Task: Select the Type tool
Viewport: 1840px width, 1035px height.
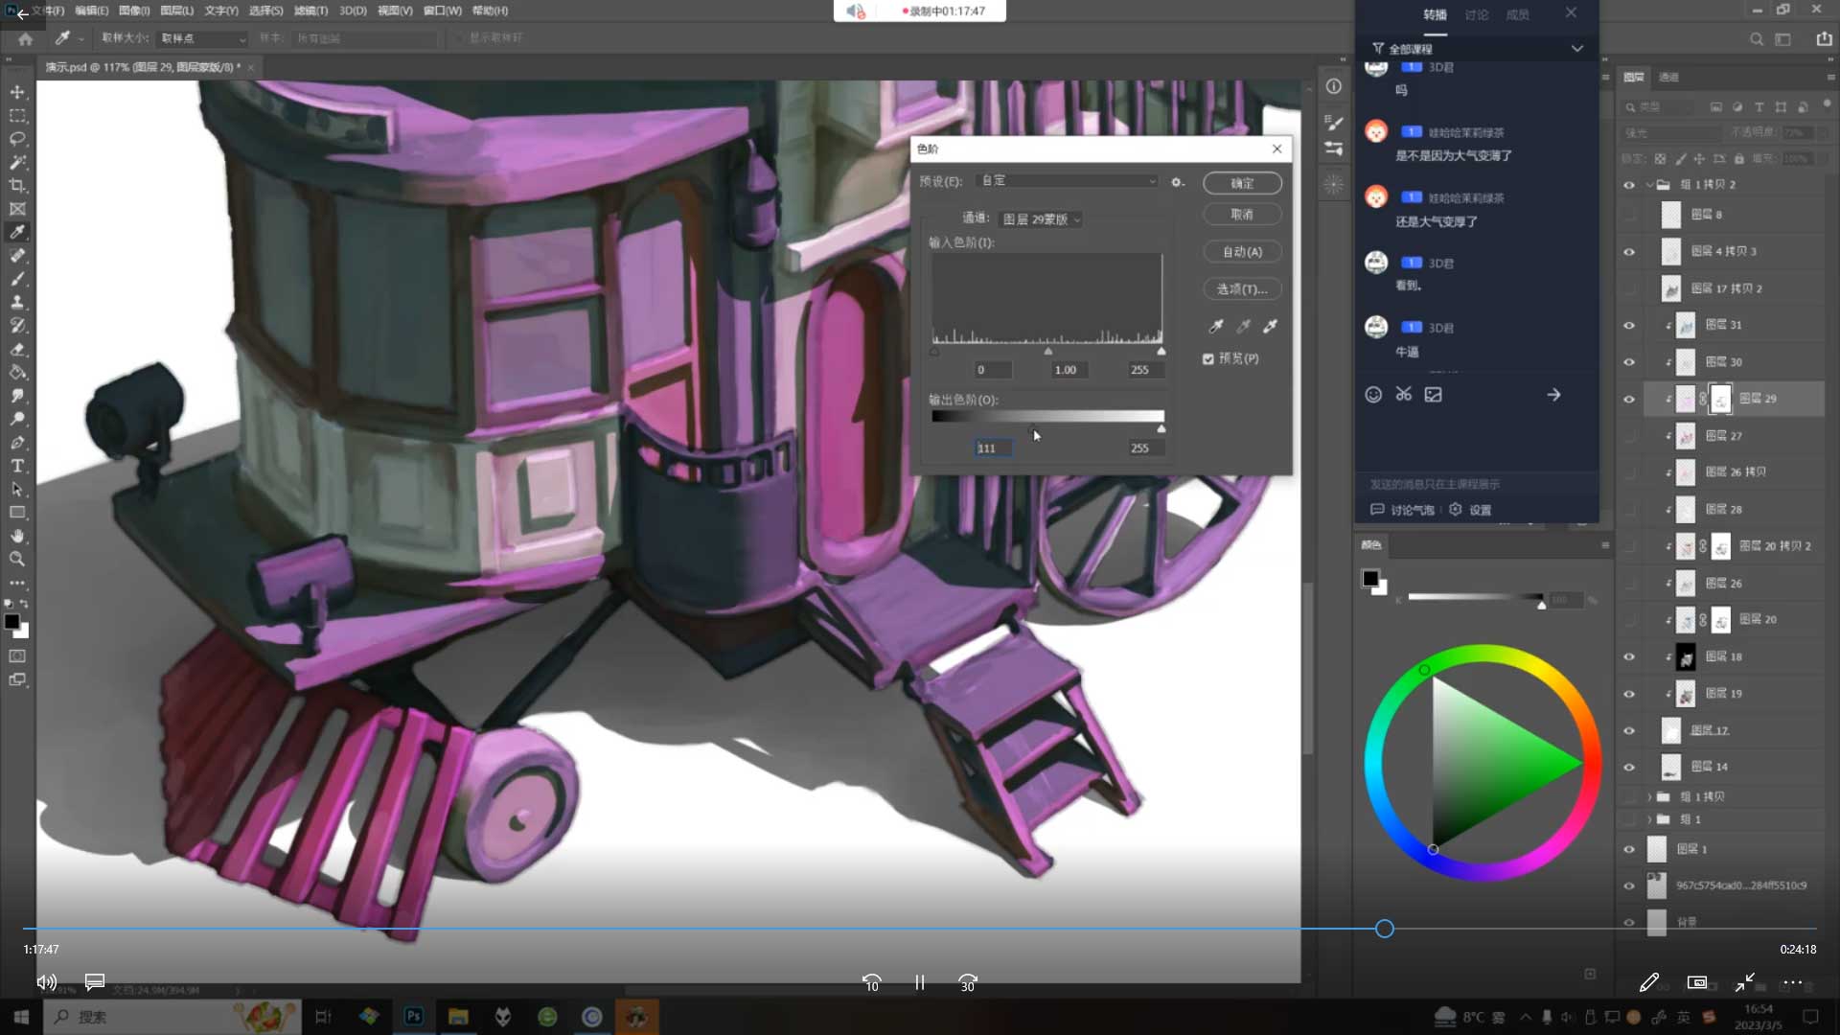Action: coord(17,466)
